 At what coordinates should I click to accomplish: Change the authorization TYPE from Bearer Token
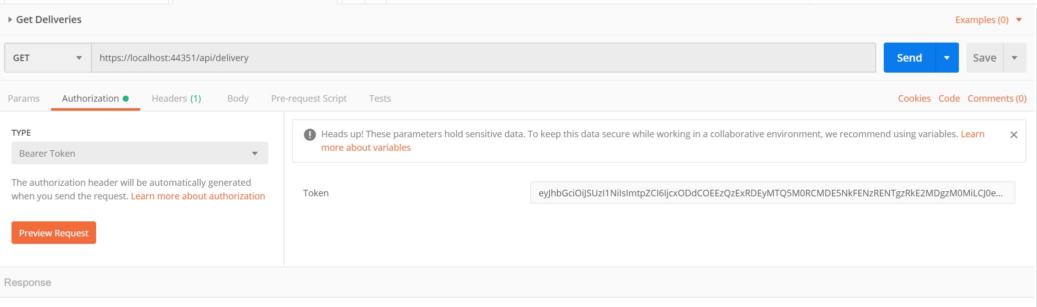click(140, 153)
